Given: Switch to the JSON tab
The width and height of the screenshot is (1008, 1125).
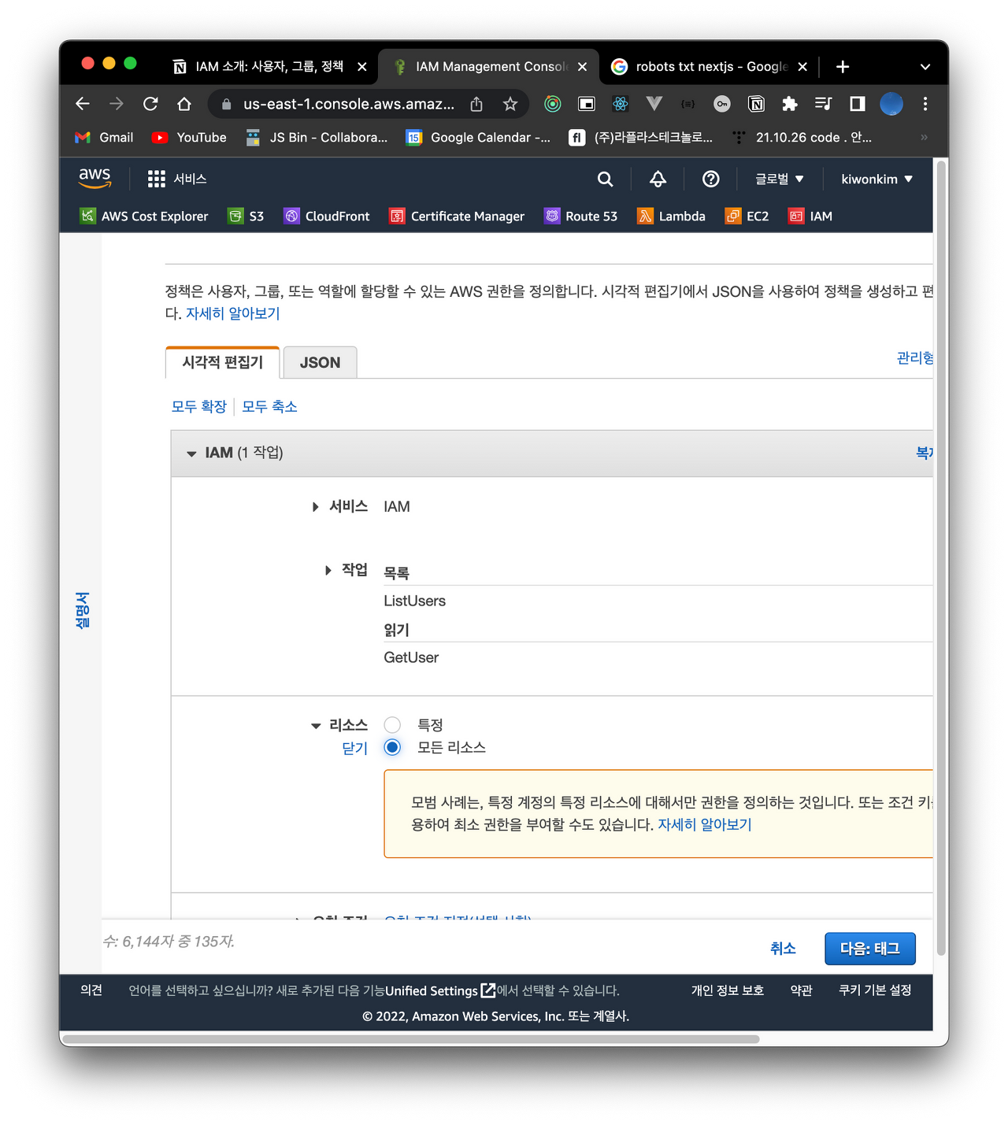Looking at the screenshot, I should [x=320, y=362].
